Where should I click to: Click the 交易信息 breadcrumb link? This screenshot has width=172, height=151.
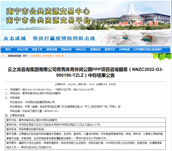point(35,56)
